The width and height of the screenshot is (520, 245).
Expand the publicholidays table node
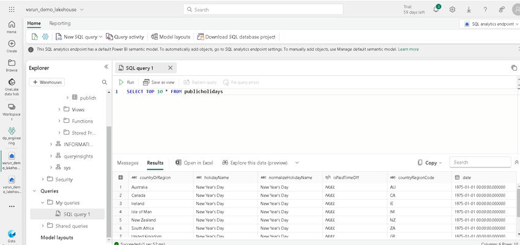pyautogui.click(x=68, y=98)
